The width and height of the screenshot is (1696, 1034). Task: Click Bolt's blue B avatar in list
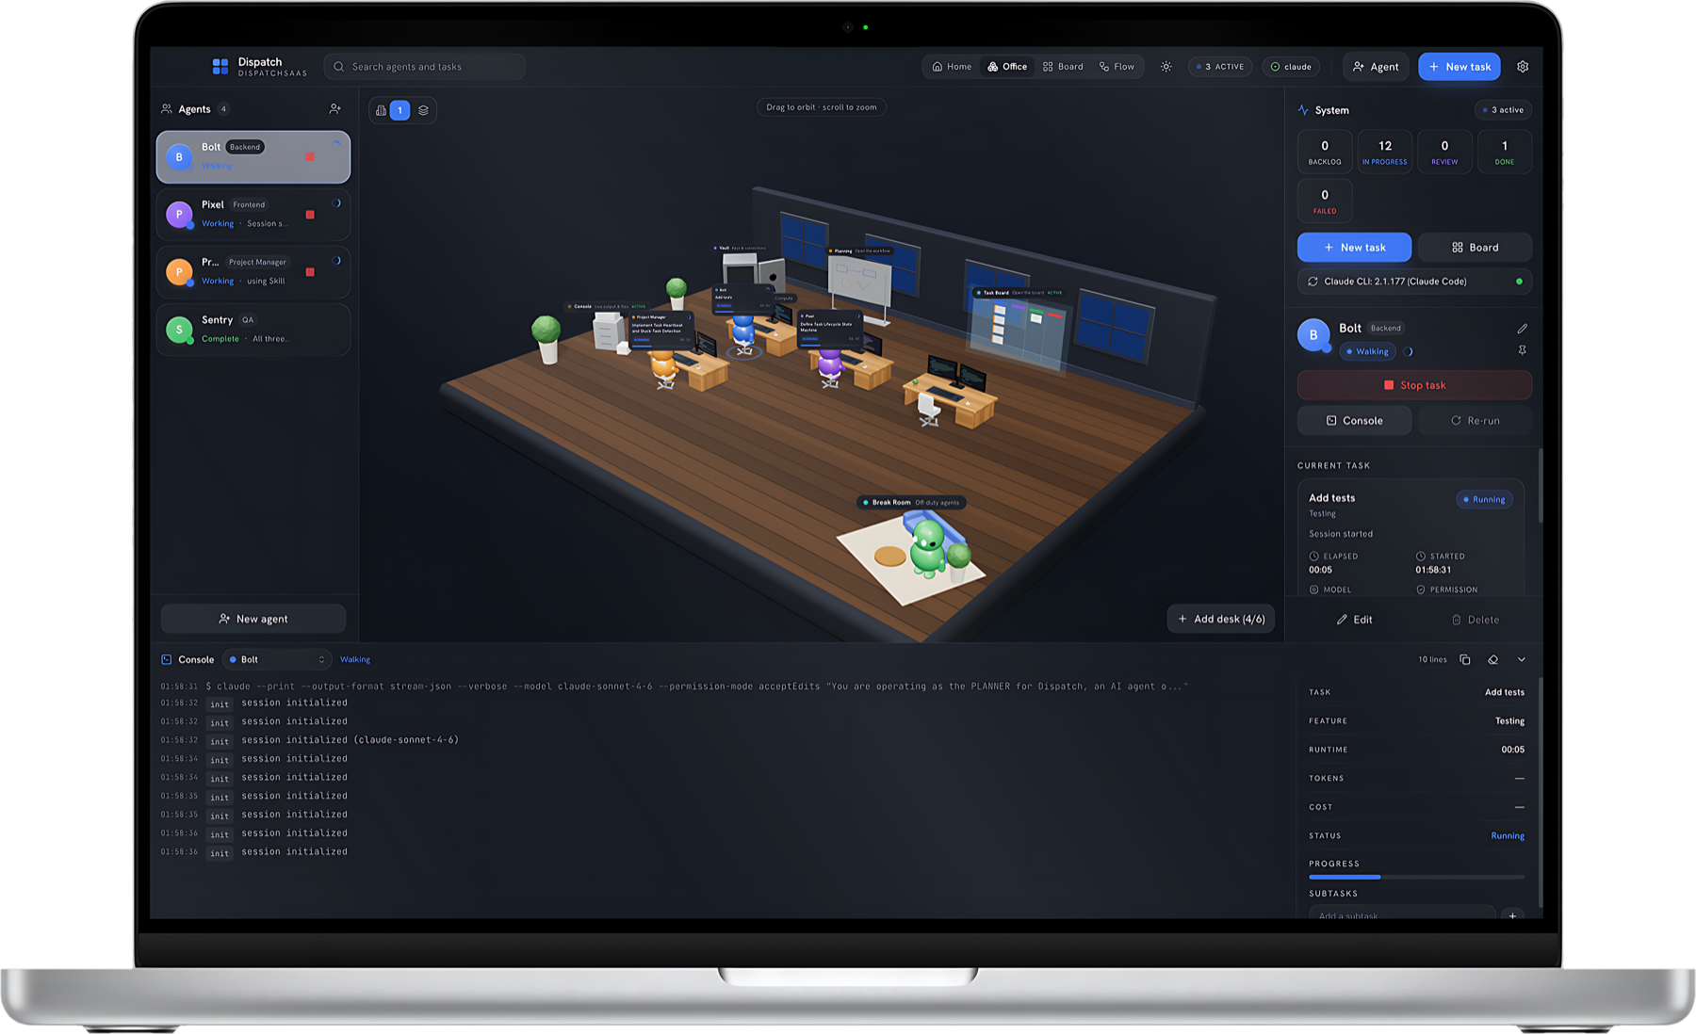[x=179, y=157]
